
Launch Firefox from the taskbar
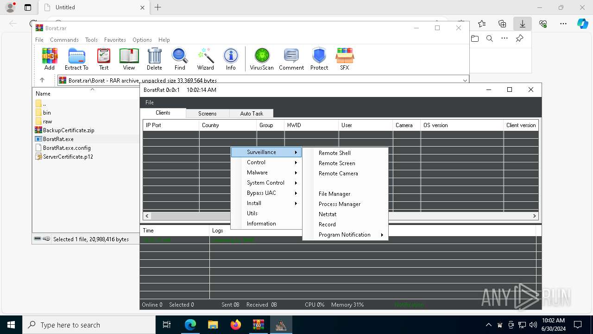coord(235,325)
